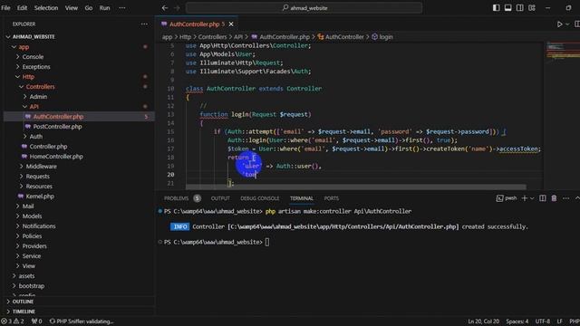580x326 pixels.
Task: Open terminal more actions ellipsis
Action: pos(565,198)
